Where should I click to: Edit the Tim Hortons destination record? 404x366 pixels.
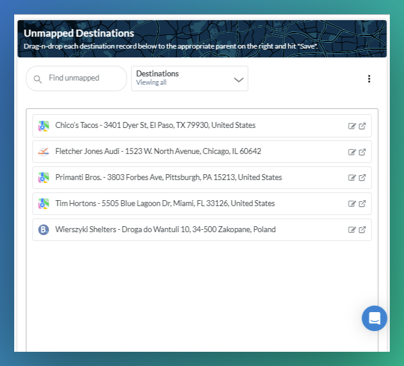tap(352, 204)
